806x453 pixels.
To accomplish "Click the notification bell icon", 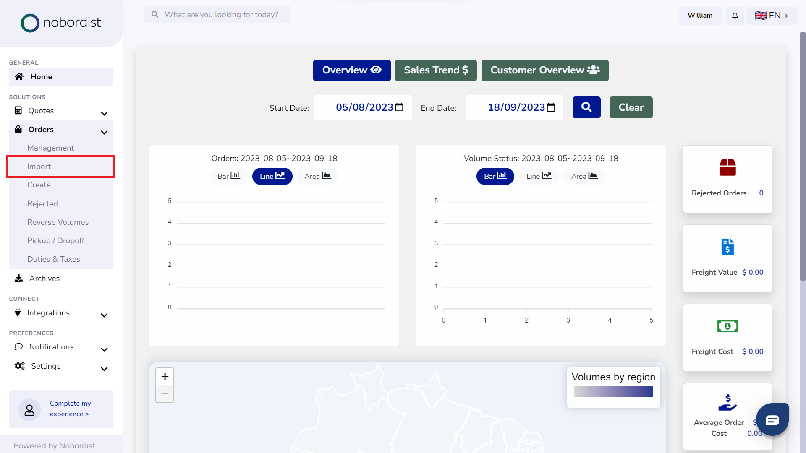I will (735, 16).
